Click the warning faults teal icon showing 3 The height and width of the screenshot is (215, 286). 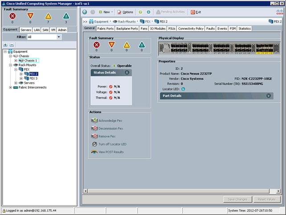coord(66,16)
